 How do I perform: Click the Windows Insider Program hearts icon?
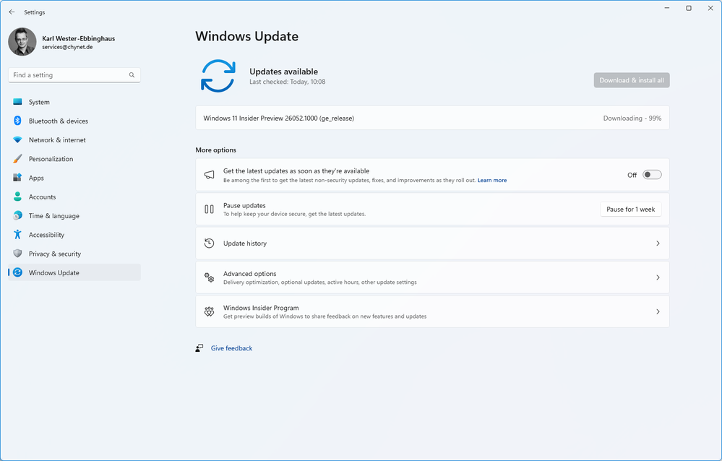coord(209,311)
